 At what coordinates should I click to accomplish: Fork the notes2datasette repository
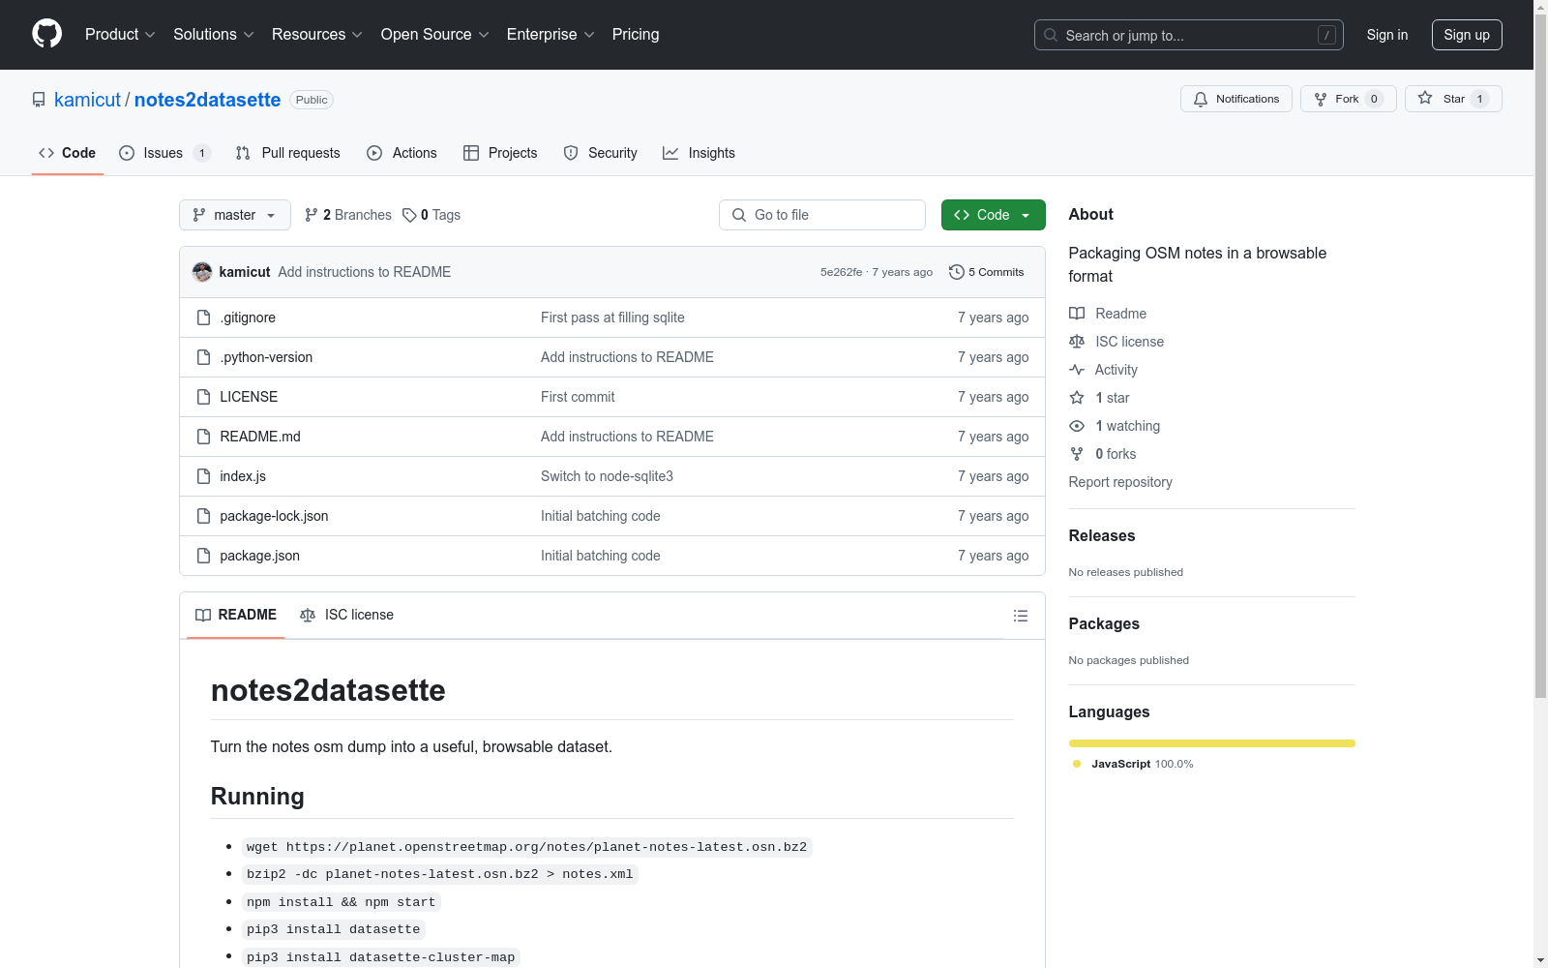click(1348, 99)
